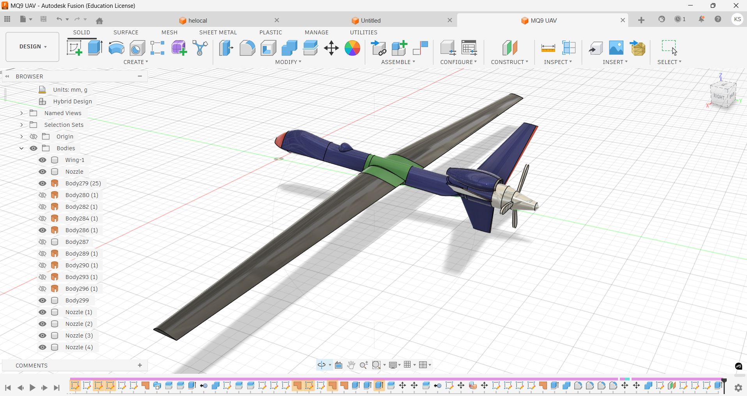Show the hidden Body280 (1)
Image resolution: width=747 pixels, height=396 pixels.
[42, 195]
